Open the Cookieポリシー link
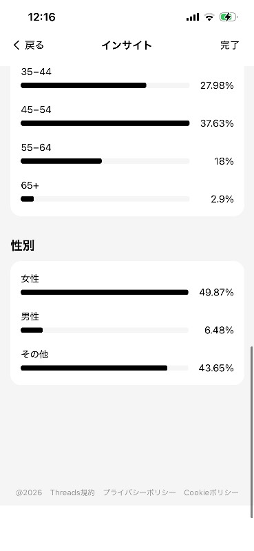This screenshot has width=254, height=551. click(x=211, y=492)
